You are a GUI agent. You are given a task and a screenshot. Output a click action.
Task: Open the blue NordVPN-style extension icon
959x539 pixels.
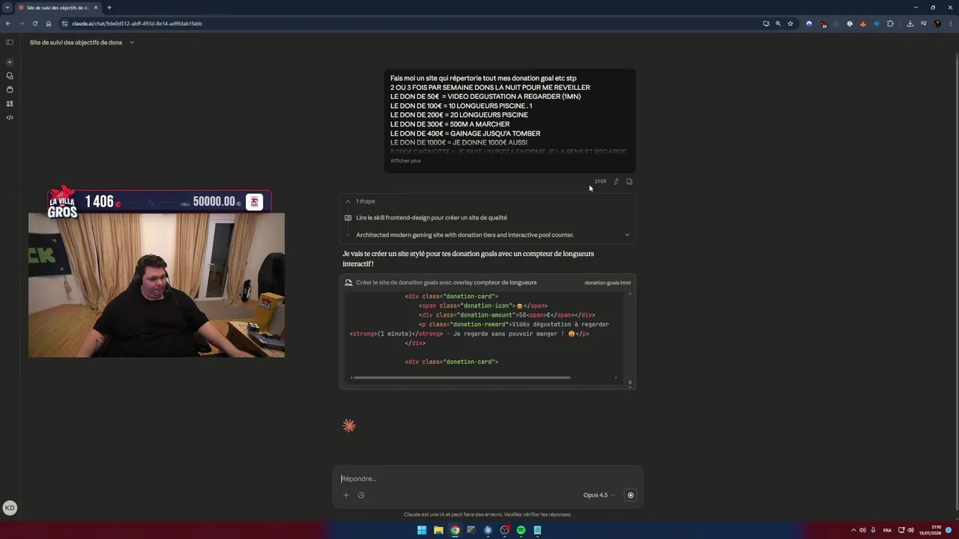pos(809,23)
